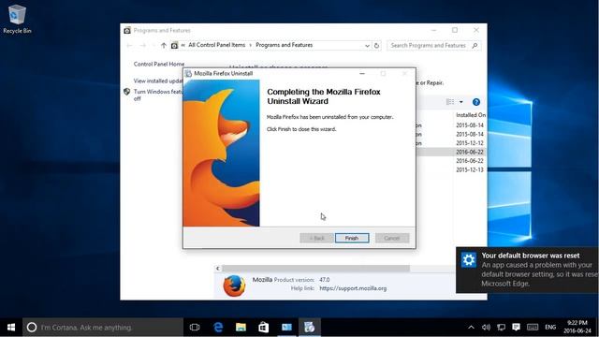599x337 pixels.
Task: Click Finish in the Firefox uninstall wizard
Action: tap(352, 238)
